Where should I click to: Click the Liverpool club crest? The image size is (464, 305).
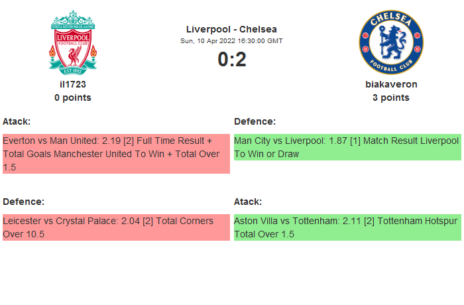pos(73,42)
